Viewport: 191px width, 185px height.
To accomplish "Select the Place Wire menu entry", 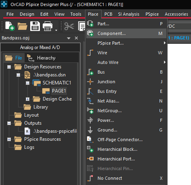I will point(126,53).
